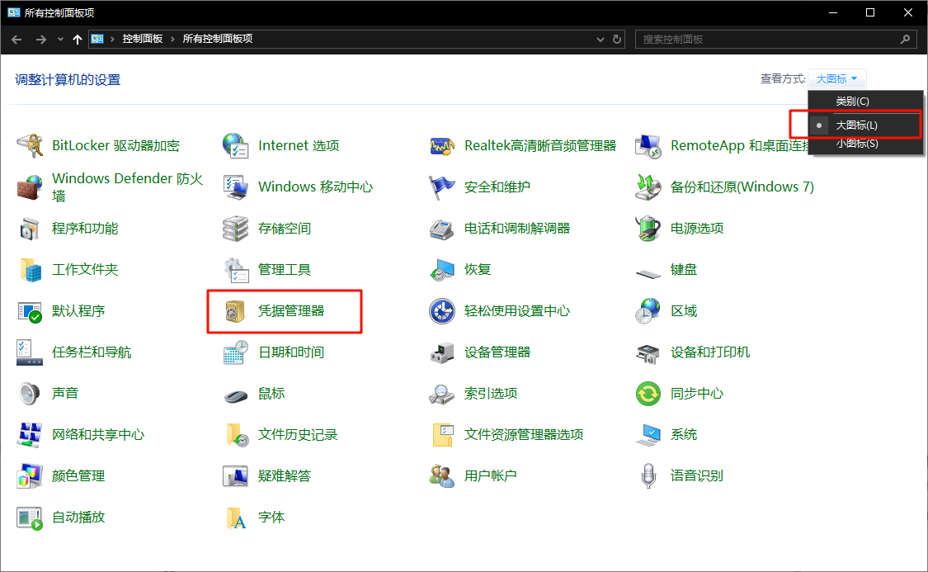The image size is (928, 572).
Task: Click the 日期和时间 calendar icon
Action: tap(236, 352)
